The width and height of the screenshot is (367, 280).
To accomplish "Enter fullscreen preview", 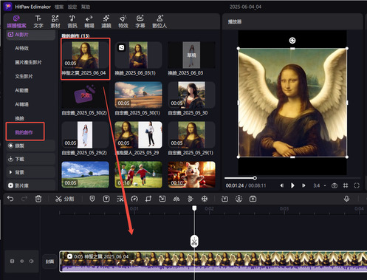I will 357,185.
